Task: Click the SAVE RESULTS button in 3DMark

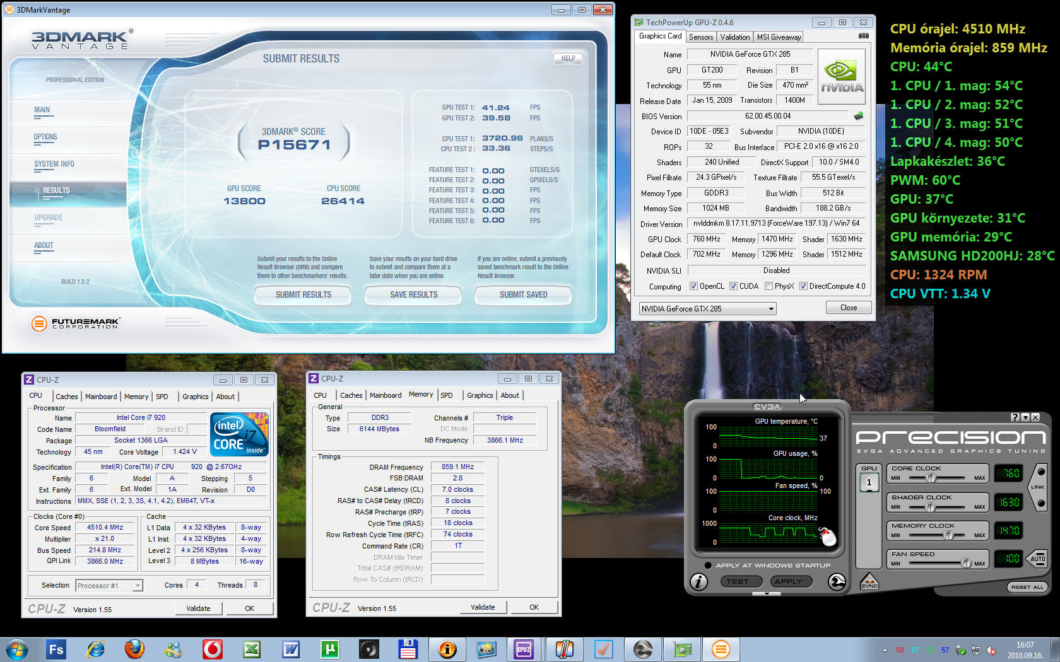Action: [x=413, y=294]
